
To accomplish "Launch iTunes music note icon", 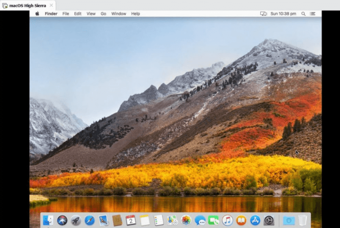I will 227,220.
